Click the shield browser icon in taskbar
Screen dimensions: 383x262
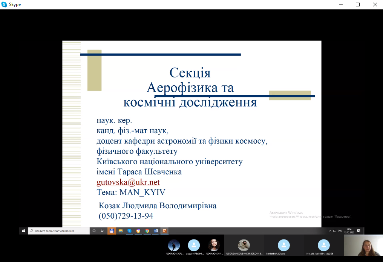click(138, 231)
